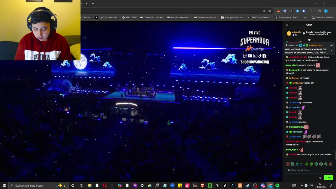The width and height of the screenshot is (336, 189).
Task: Open Chrome media control icon
Action: [319, 11]
